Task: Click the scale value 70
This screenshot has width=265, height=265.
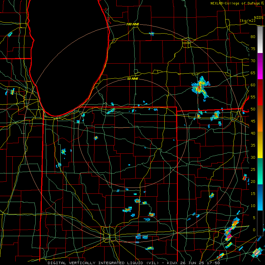Action: coord(253,61)
